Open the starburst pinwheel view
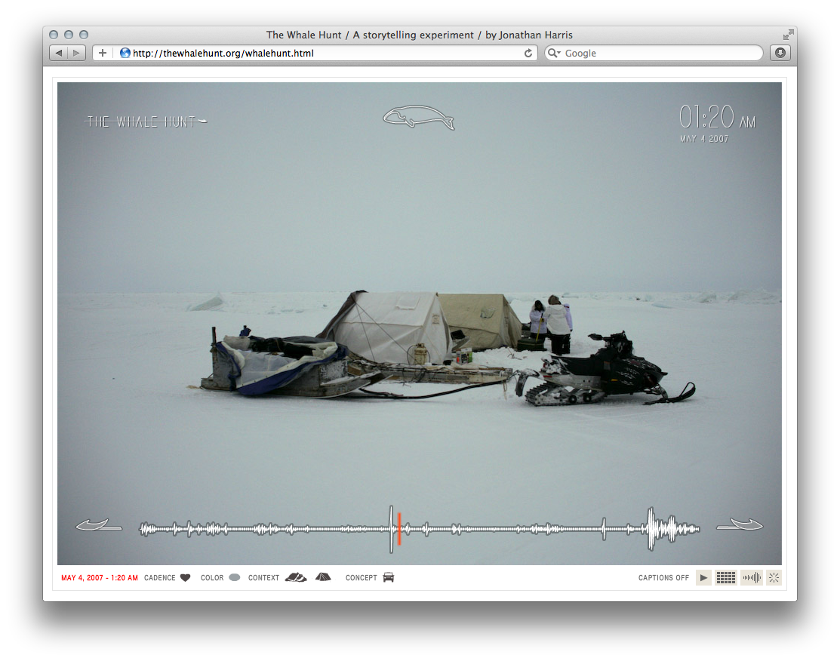The width and height of the screenshot is (840, 661). pos(774,577)
